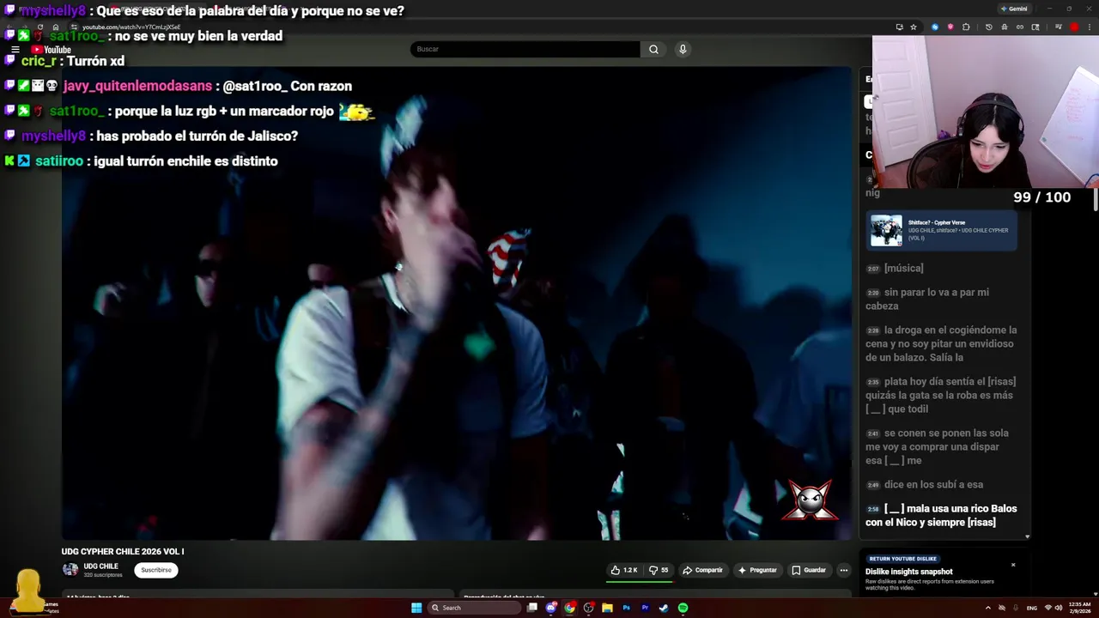The width and height of the screenshot is (1099, 618).
Task: Open the Chrome media controls icon
Action: pyautogui.click(x=1059, y=27)
